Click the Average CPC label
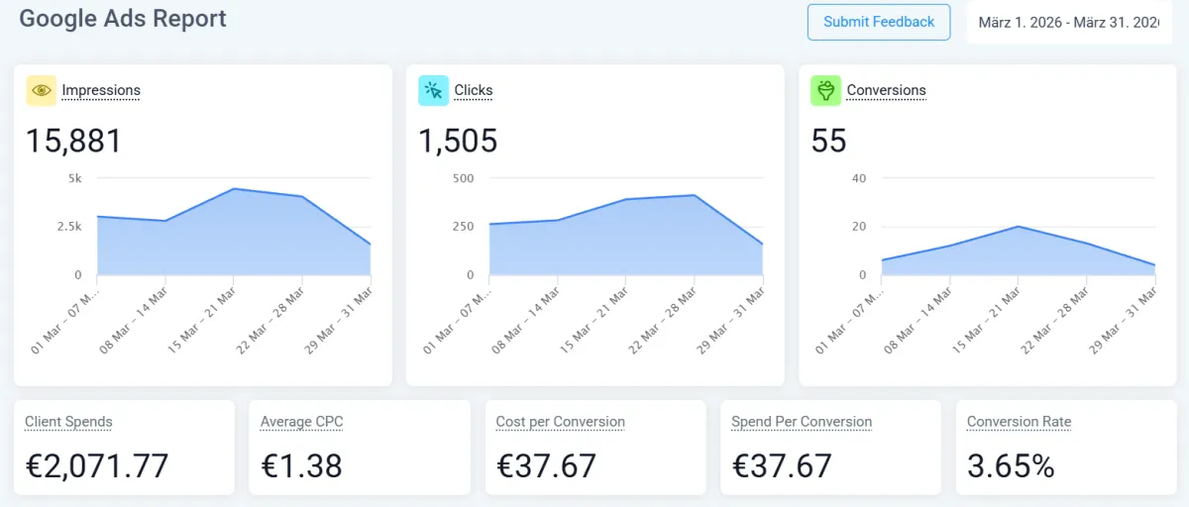The height and width of the screenshot is (507, 1189). pos(302,422)
